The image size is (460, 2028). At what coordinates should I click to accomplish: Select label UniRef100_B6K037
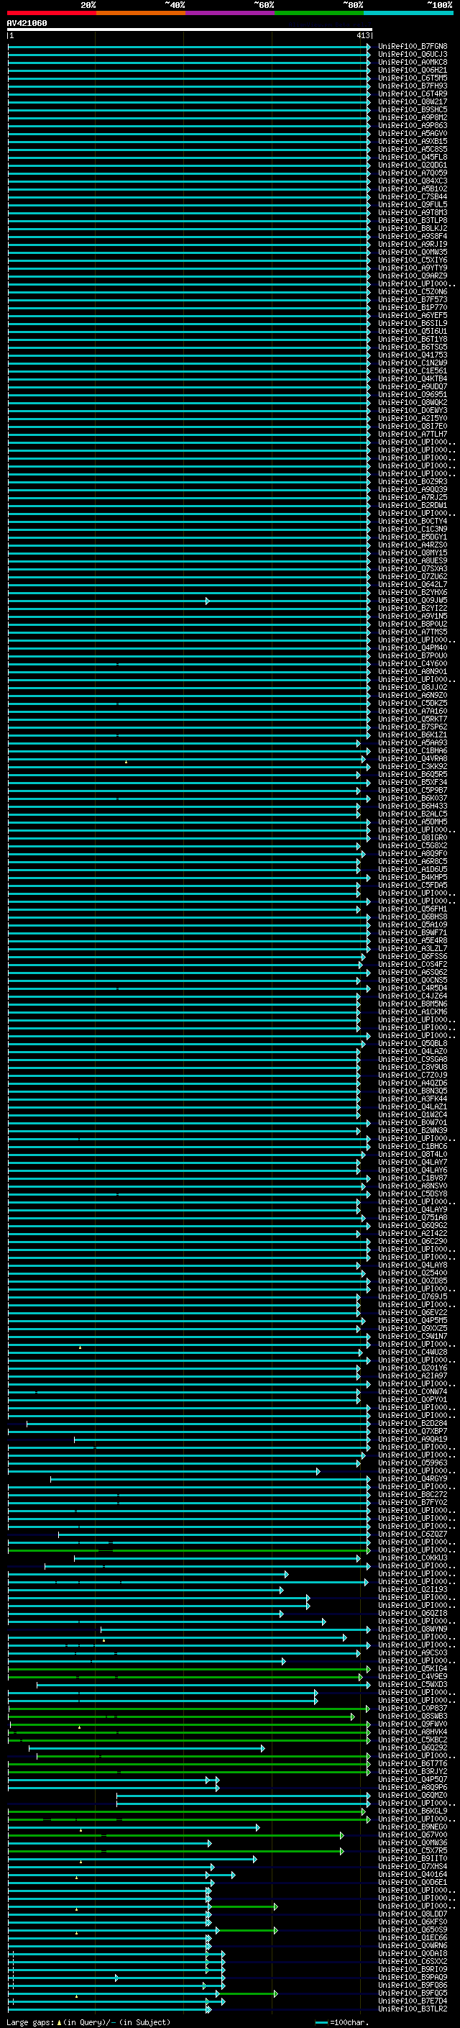point(413,799)
